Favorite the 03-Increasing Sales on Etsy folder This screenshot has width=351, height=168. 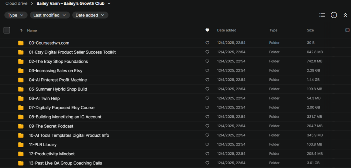[207, 70]
